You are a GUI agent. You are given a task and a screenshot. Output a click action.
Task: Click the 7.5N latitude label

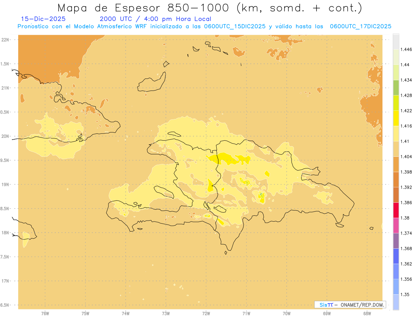5,257
